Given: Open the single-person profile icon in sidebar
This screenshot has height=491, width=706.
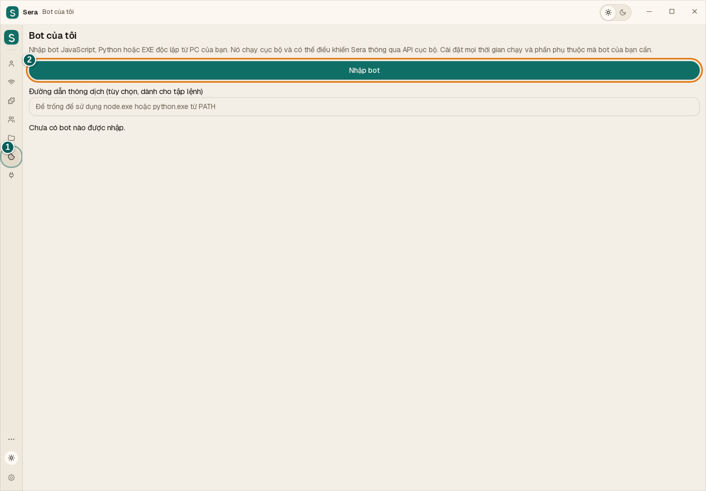Looking at the screenshot, I should [11, 64].
